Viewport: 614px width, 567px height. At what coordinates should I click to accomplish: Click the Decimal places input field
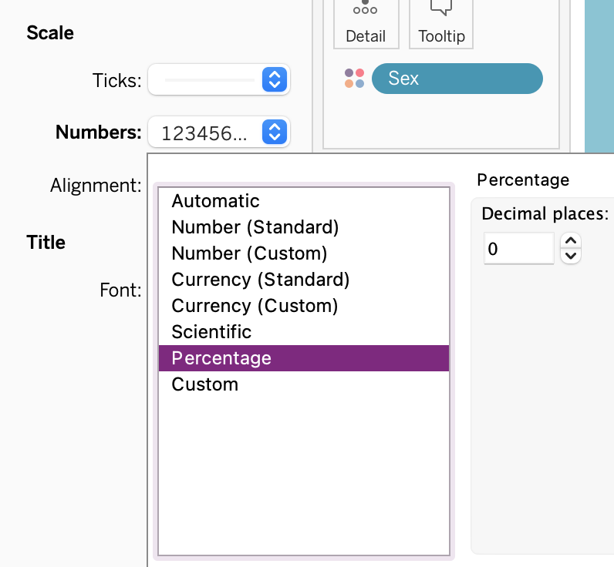[518, 249]
